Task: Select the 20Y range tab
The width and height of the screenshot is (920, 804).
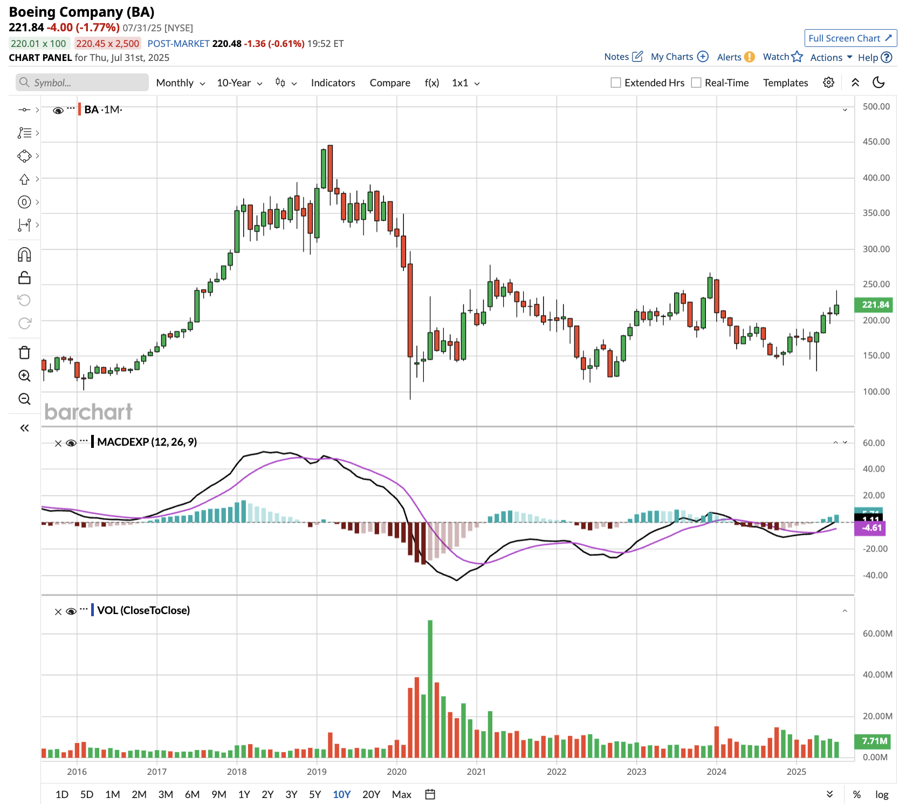Action: (372, 794)
